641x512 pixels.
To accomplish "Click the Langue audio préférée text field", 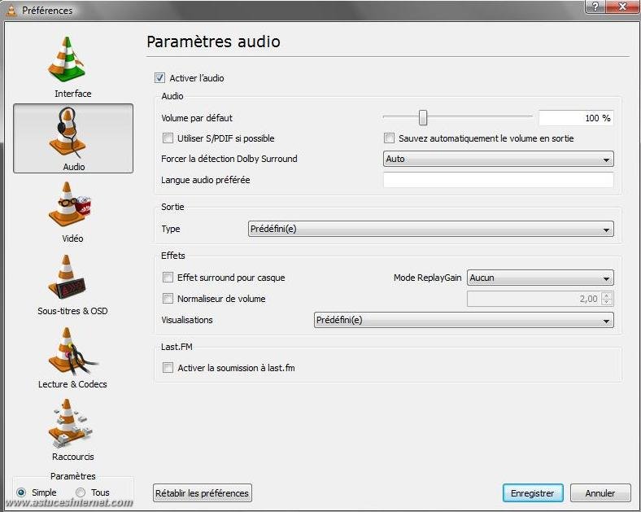I will (x=499, y=180).
